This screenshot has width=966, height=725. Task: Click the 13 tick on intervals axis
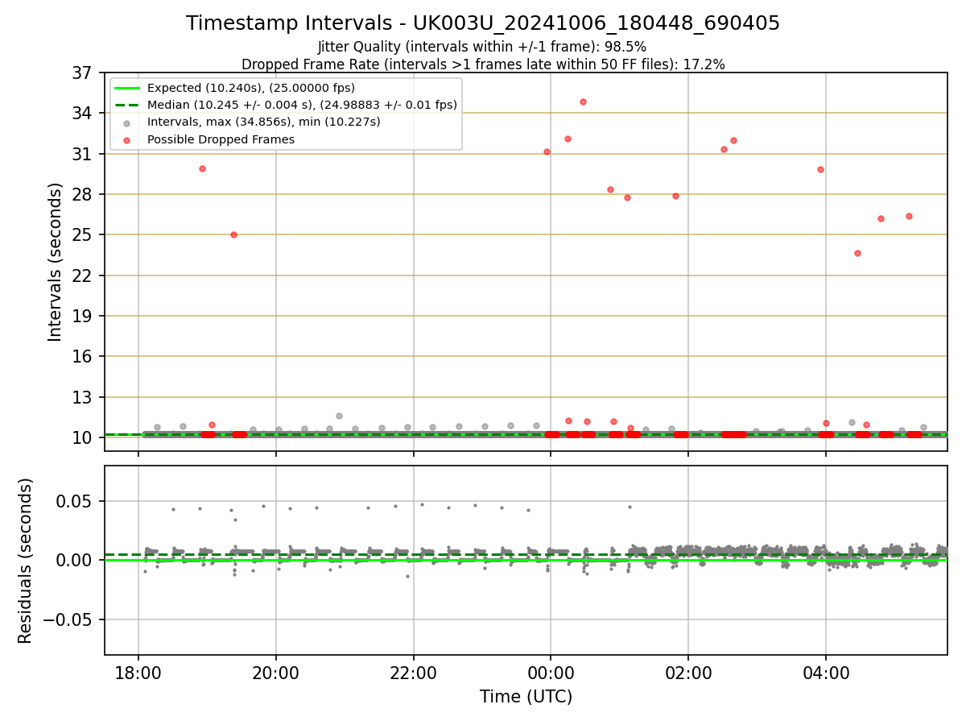(84, 397)
